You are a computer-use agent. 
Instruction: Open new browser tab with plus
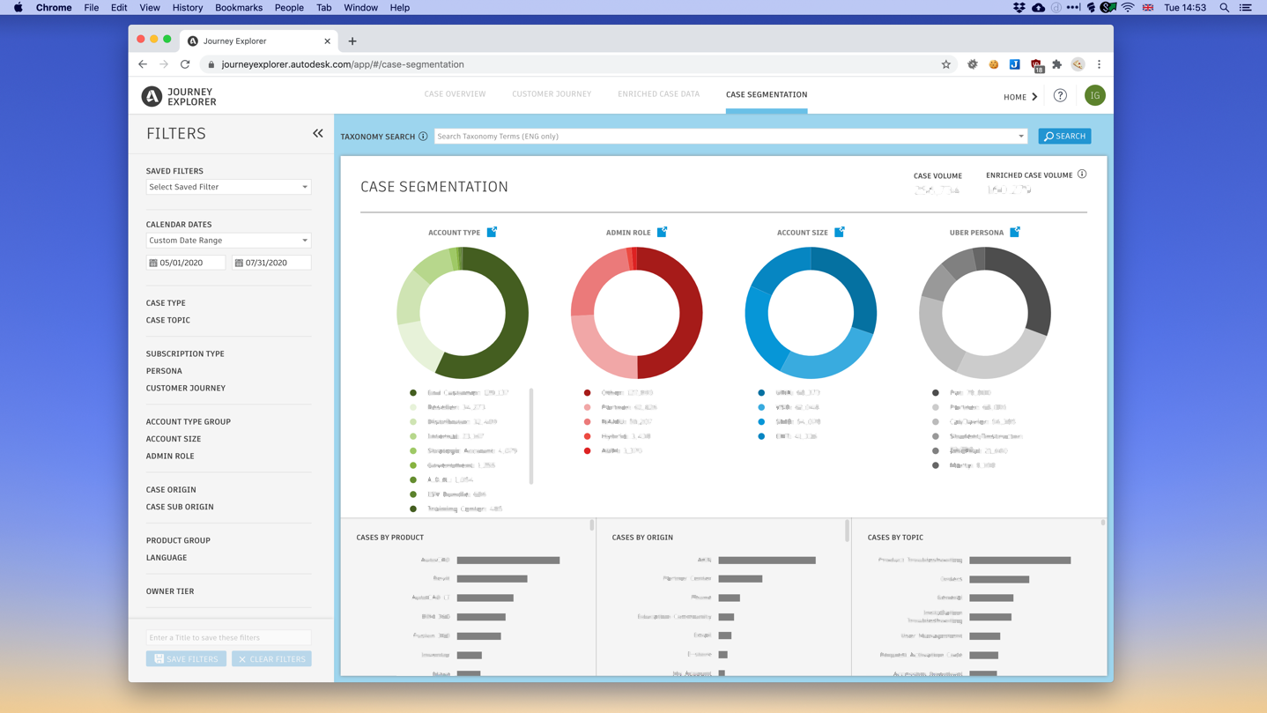point(352,41)
